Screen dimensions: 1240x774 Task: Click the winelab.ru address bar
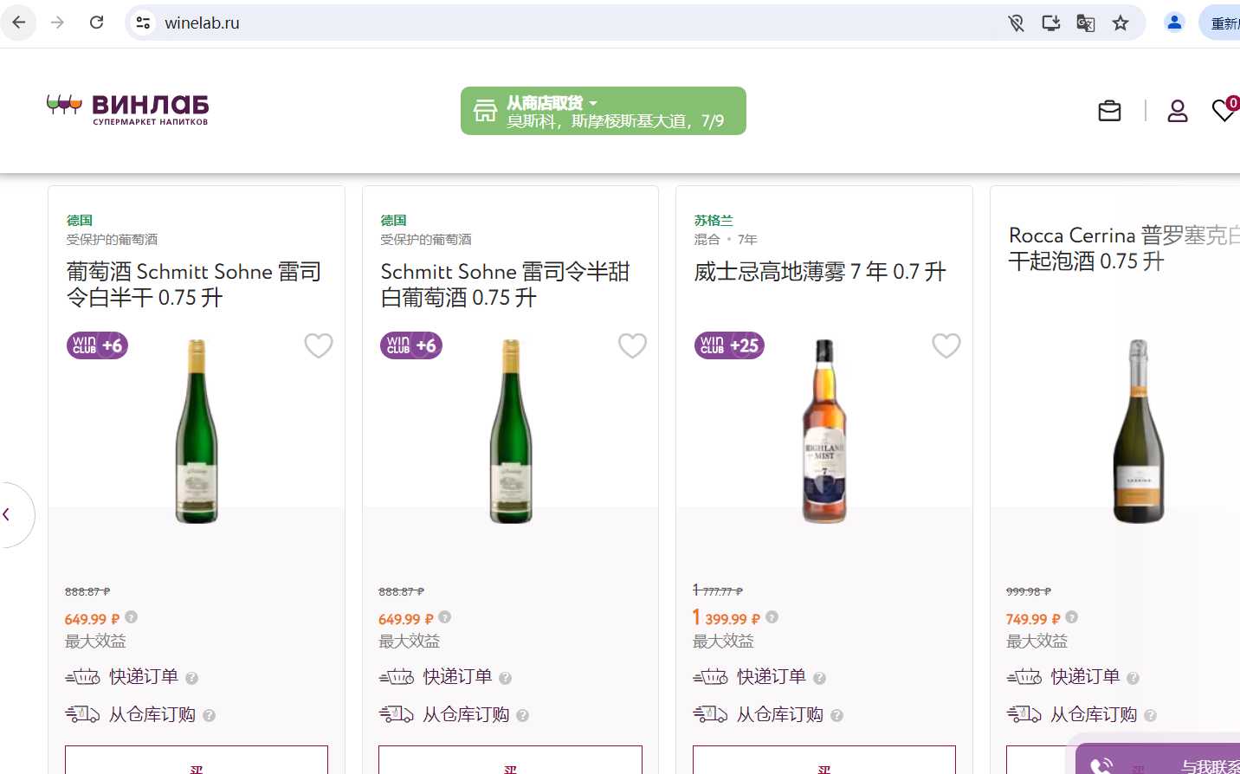[572, 23]
